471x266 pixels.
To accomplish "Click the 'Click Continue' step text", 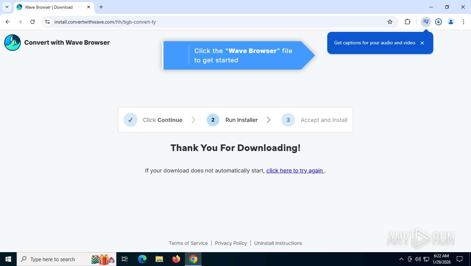I will [163, 120].
